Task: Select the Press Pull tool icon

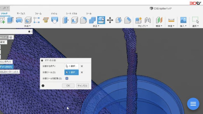Action: [x=66, y=20]
